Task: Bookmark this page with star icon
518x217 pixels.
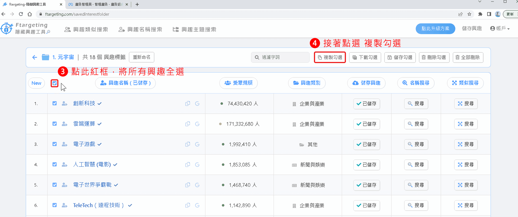Action: (470, 14)
